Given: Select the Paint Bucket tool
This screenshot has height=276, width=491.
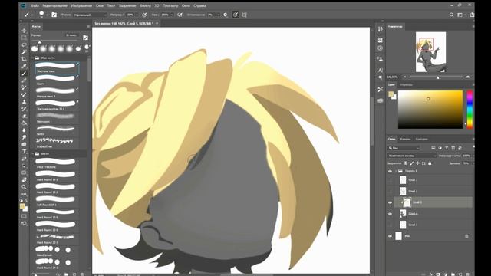Looking at the screenshot, I should click(24, 123).
